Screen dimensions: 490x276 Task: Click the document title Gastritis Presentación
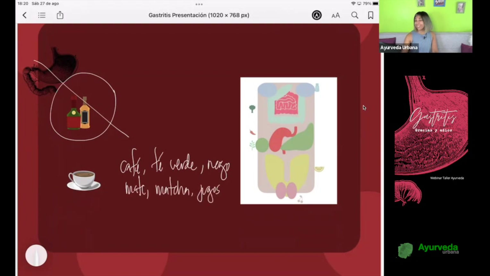tap(199, 15)
